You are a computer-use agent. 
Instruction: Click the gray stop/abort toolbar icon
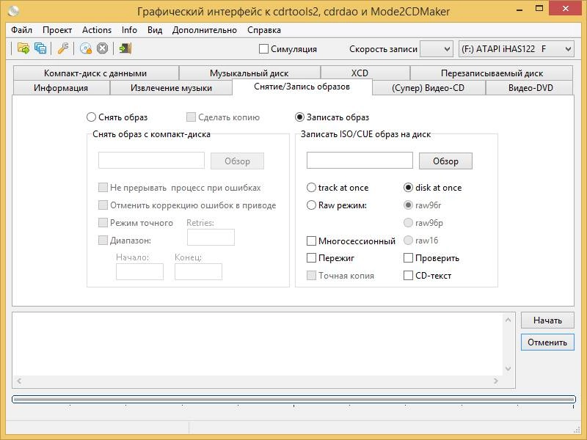tap(102, 48)
